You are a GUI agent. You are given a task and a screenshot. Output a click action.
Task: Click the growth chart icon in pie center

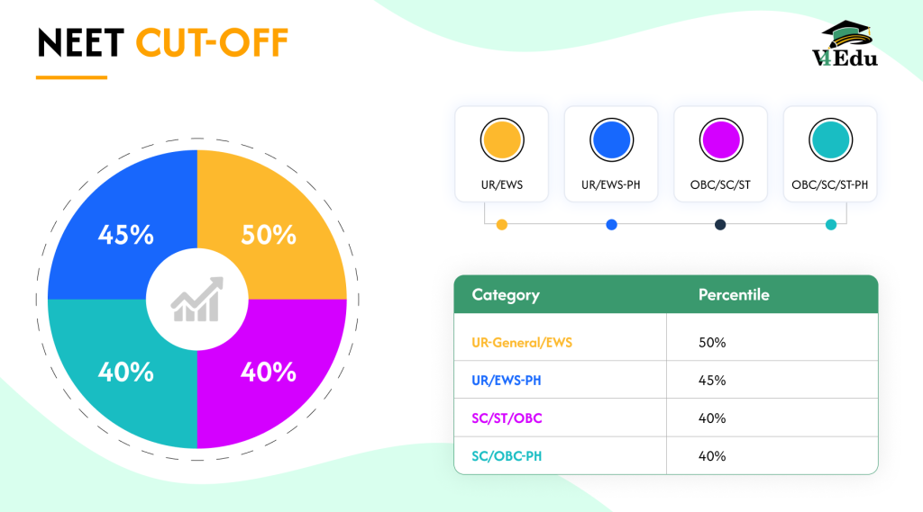[196, 299]
